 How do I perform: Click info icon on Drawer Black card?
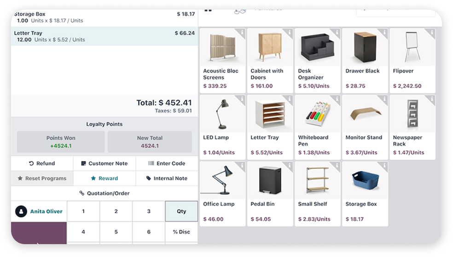[x=384, y=32]
